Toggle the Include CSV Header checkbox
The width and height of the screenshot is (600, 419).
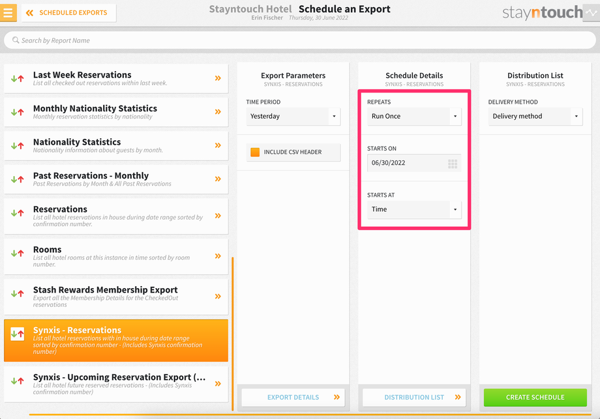click(x=255, y=152)
